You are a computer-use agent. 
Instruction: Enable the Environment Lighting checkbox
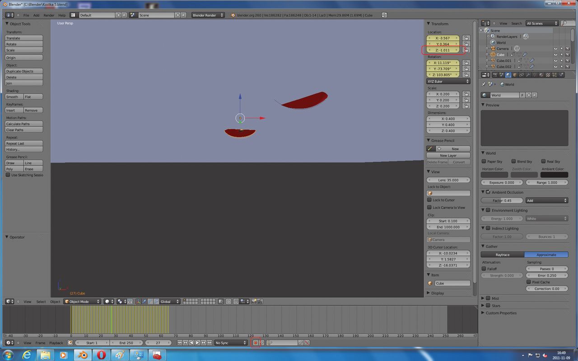(488, 210)
